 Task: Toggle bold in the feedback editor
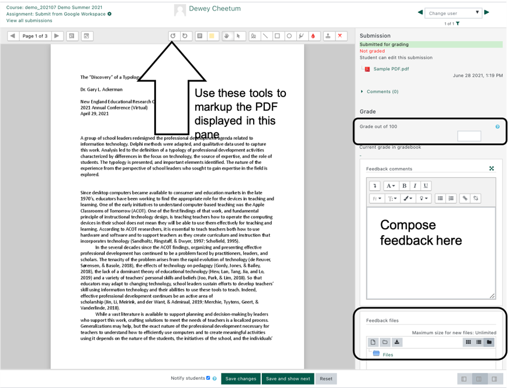point(403,185)
